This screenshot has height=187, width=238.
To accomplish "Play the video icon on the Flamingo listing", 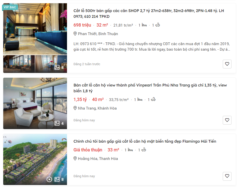I will pyautogui.click(x=49, y=179).
